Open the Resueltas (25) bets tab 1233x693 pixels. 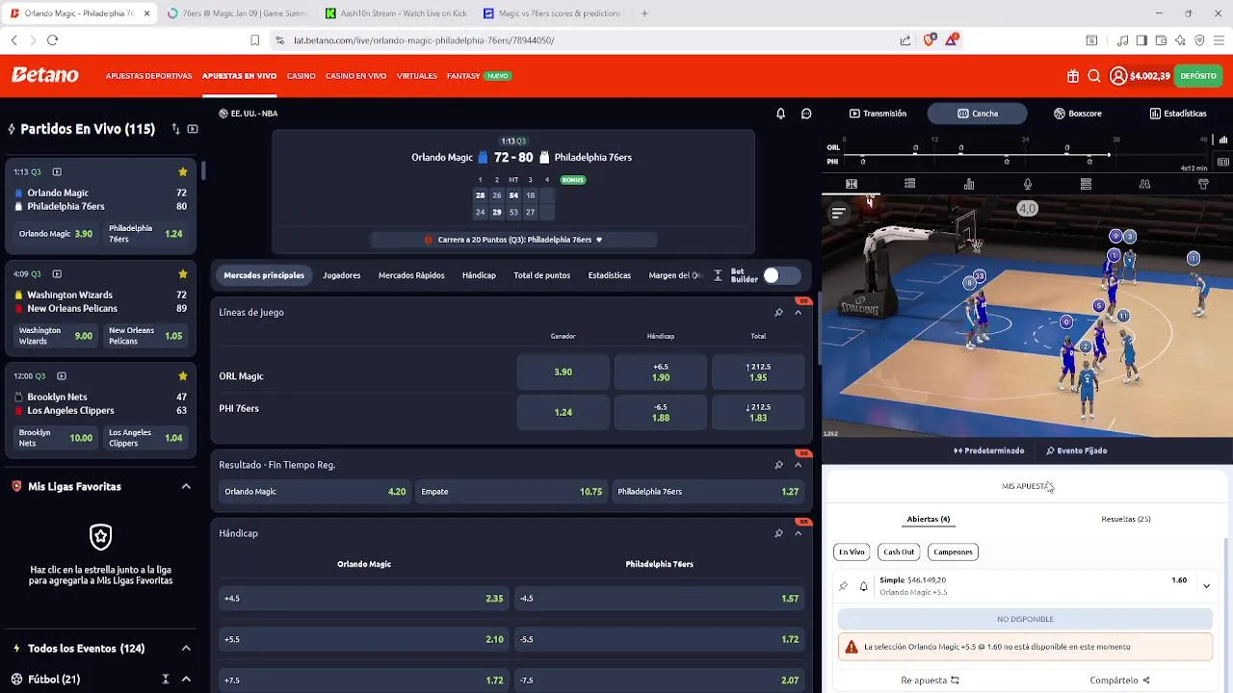1126,519
